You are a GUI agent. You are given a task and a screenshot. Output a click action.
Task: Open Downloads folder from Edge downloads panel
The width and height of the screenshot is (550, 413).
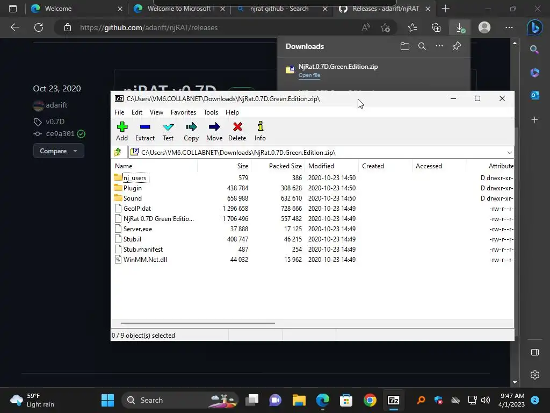[x=405, y=46]
